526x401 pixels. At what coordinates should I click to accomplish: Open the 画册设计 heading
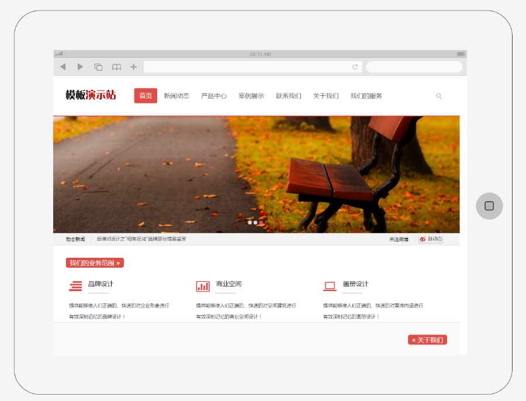[x=355, y=284]
